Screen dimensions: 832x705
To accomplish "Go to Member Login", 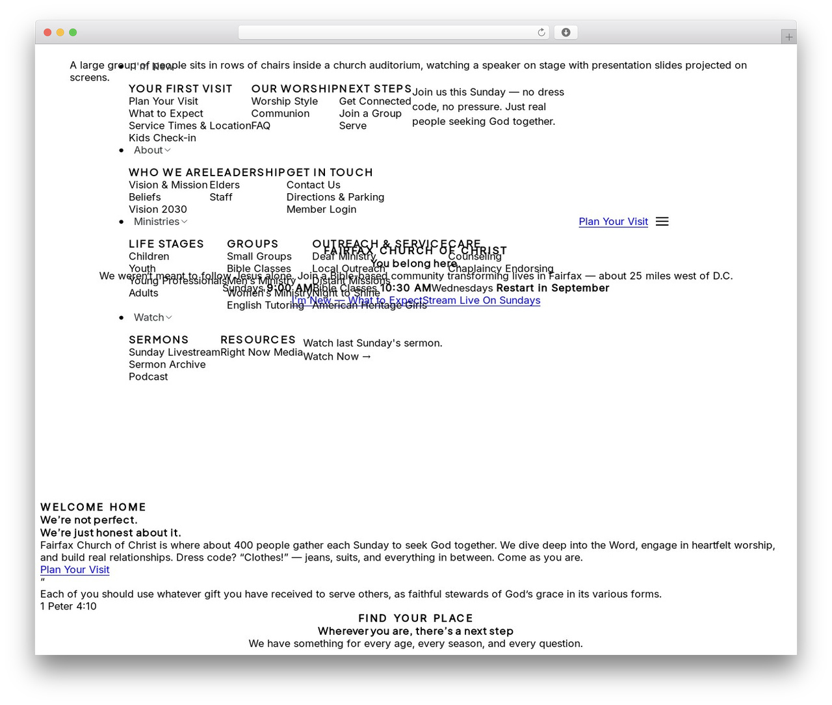I will pos(322,209).
